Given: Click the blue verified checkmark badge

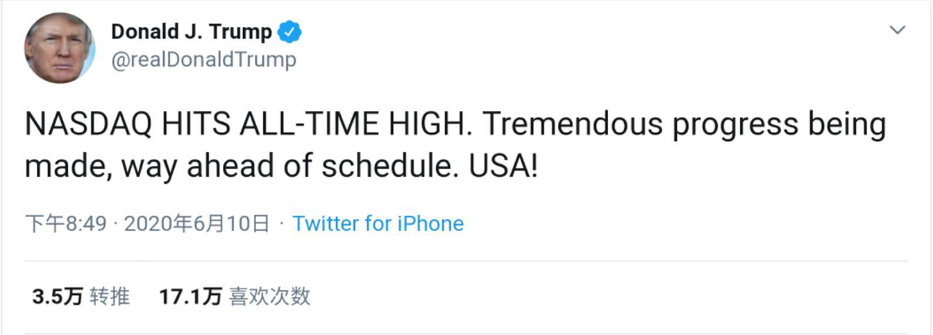Looking at the screenshot, I should (x=289, y=32).
